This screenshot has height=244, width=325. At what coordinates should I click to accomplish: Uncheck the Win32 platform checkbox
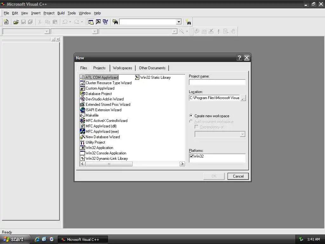(191, 156)
